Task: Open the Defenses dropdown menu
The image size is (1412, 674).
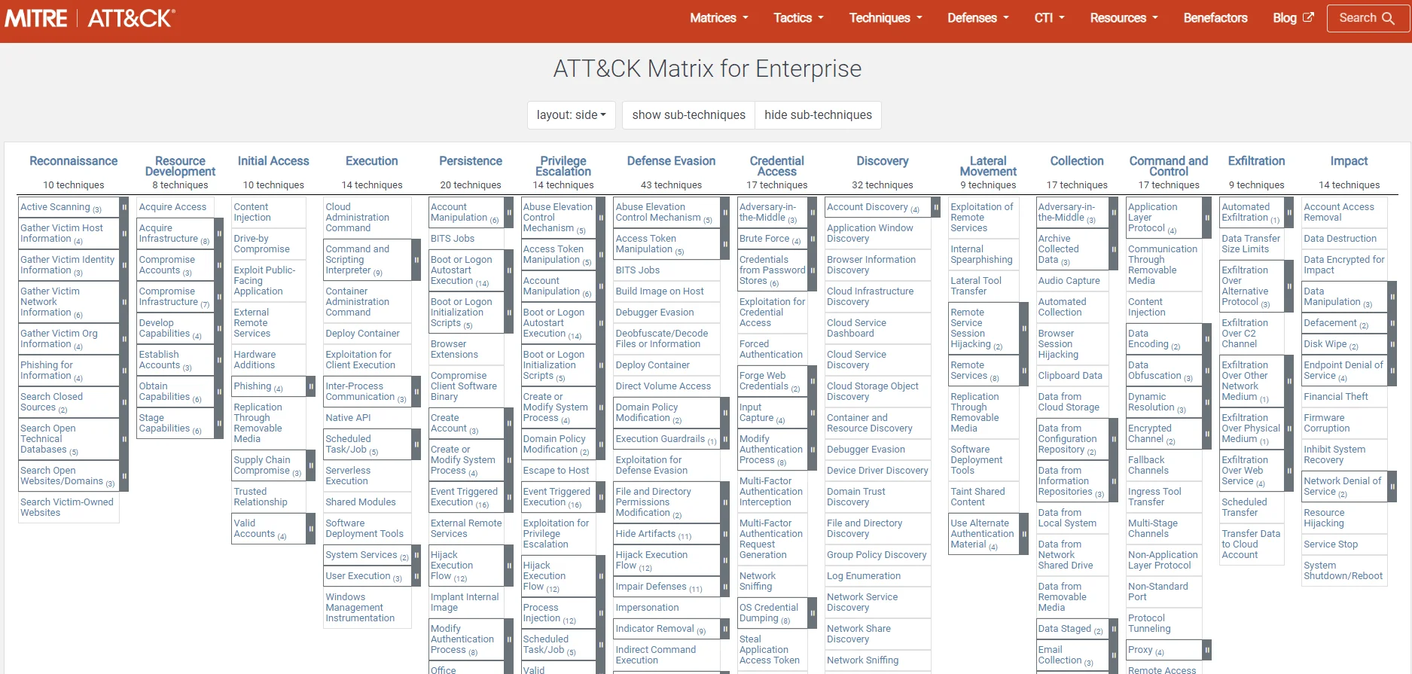Action: pos(978,18)
